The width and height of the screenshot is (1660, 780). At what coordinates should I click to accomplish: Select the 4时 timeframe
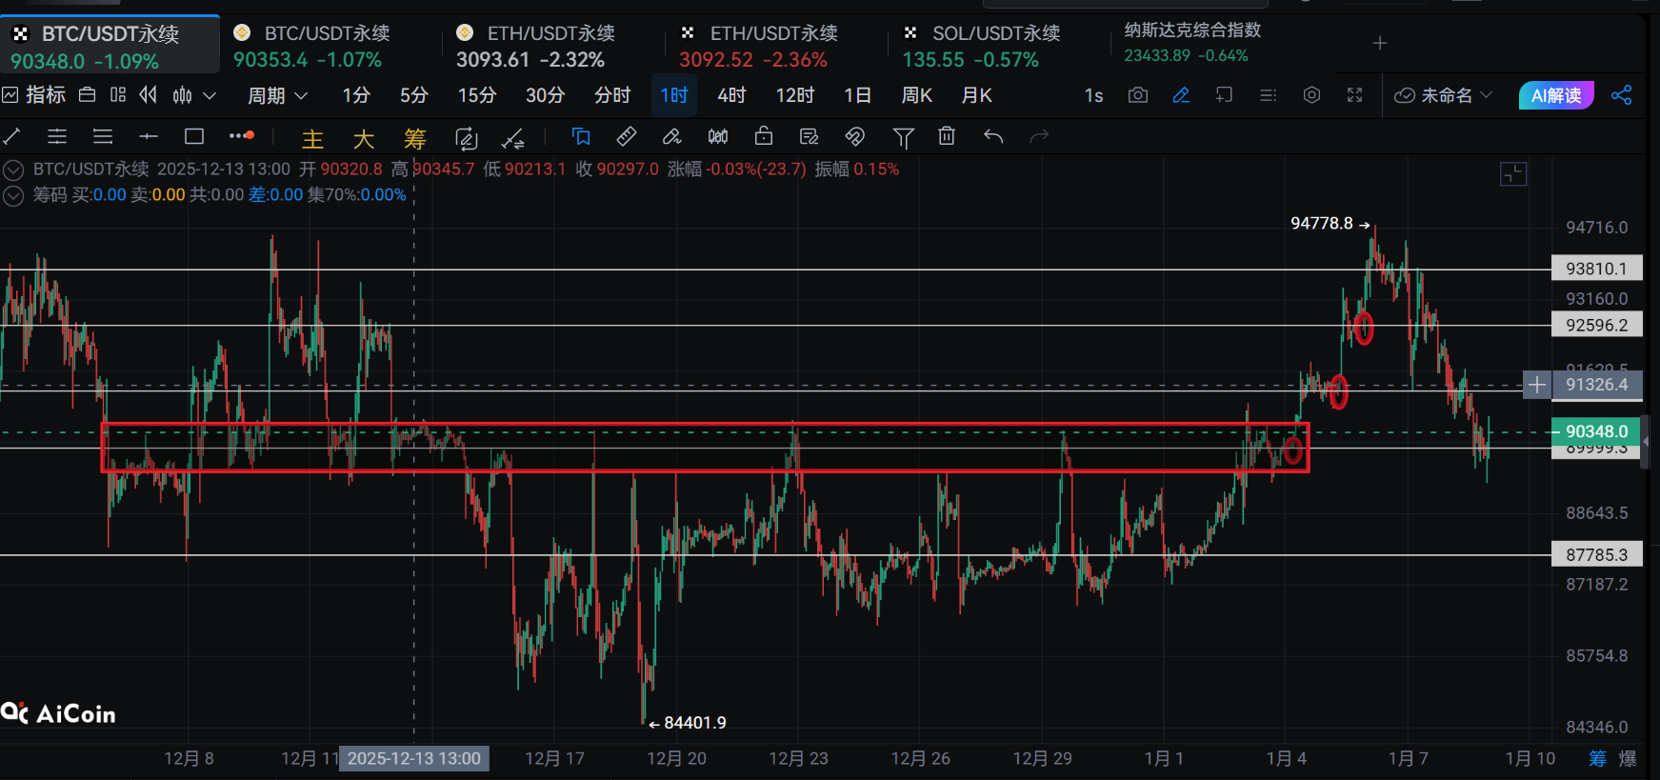point(731,95)
